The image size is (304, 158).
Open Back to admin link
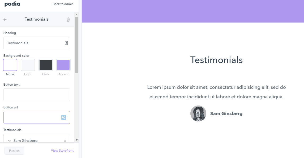click(63, 4)
